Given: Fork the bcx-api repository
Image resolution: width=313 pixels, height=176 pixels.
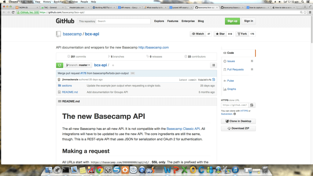Looking at the screenshot, I should [x=242, y=34].
